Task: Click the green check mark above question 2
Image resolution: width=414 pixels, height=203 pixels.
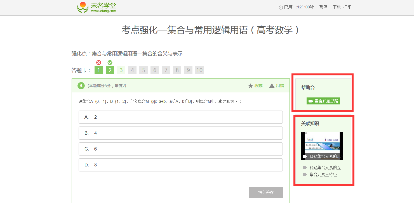Action: point(110,63)
